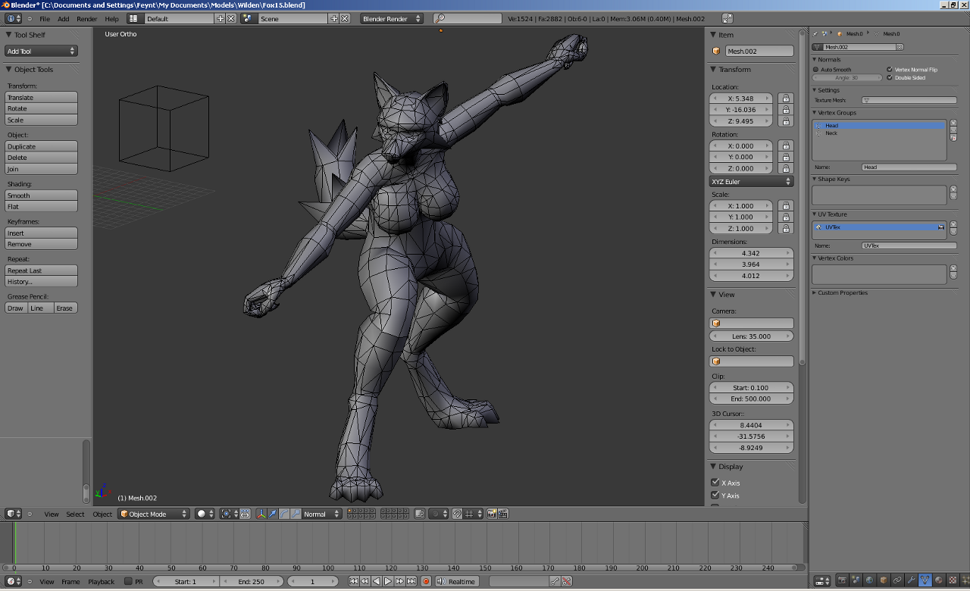The width and height of the screenshot is (970, 591).
Task: Click the Mesh.002 object name field
Action: pos(759,51)
